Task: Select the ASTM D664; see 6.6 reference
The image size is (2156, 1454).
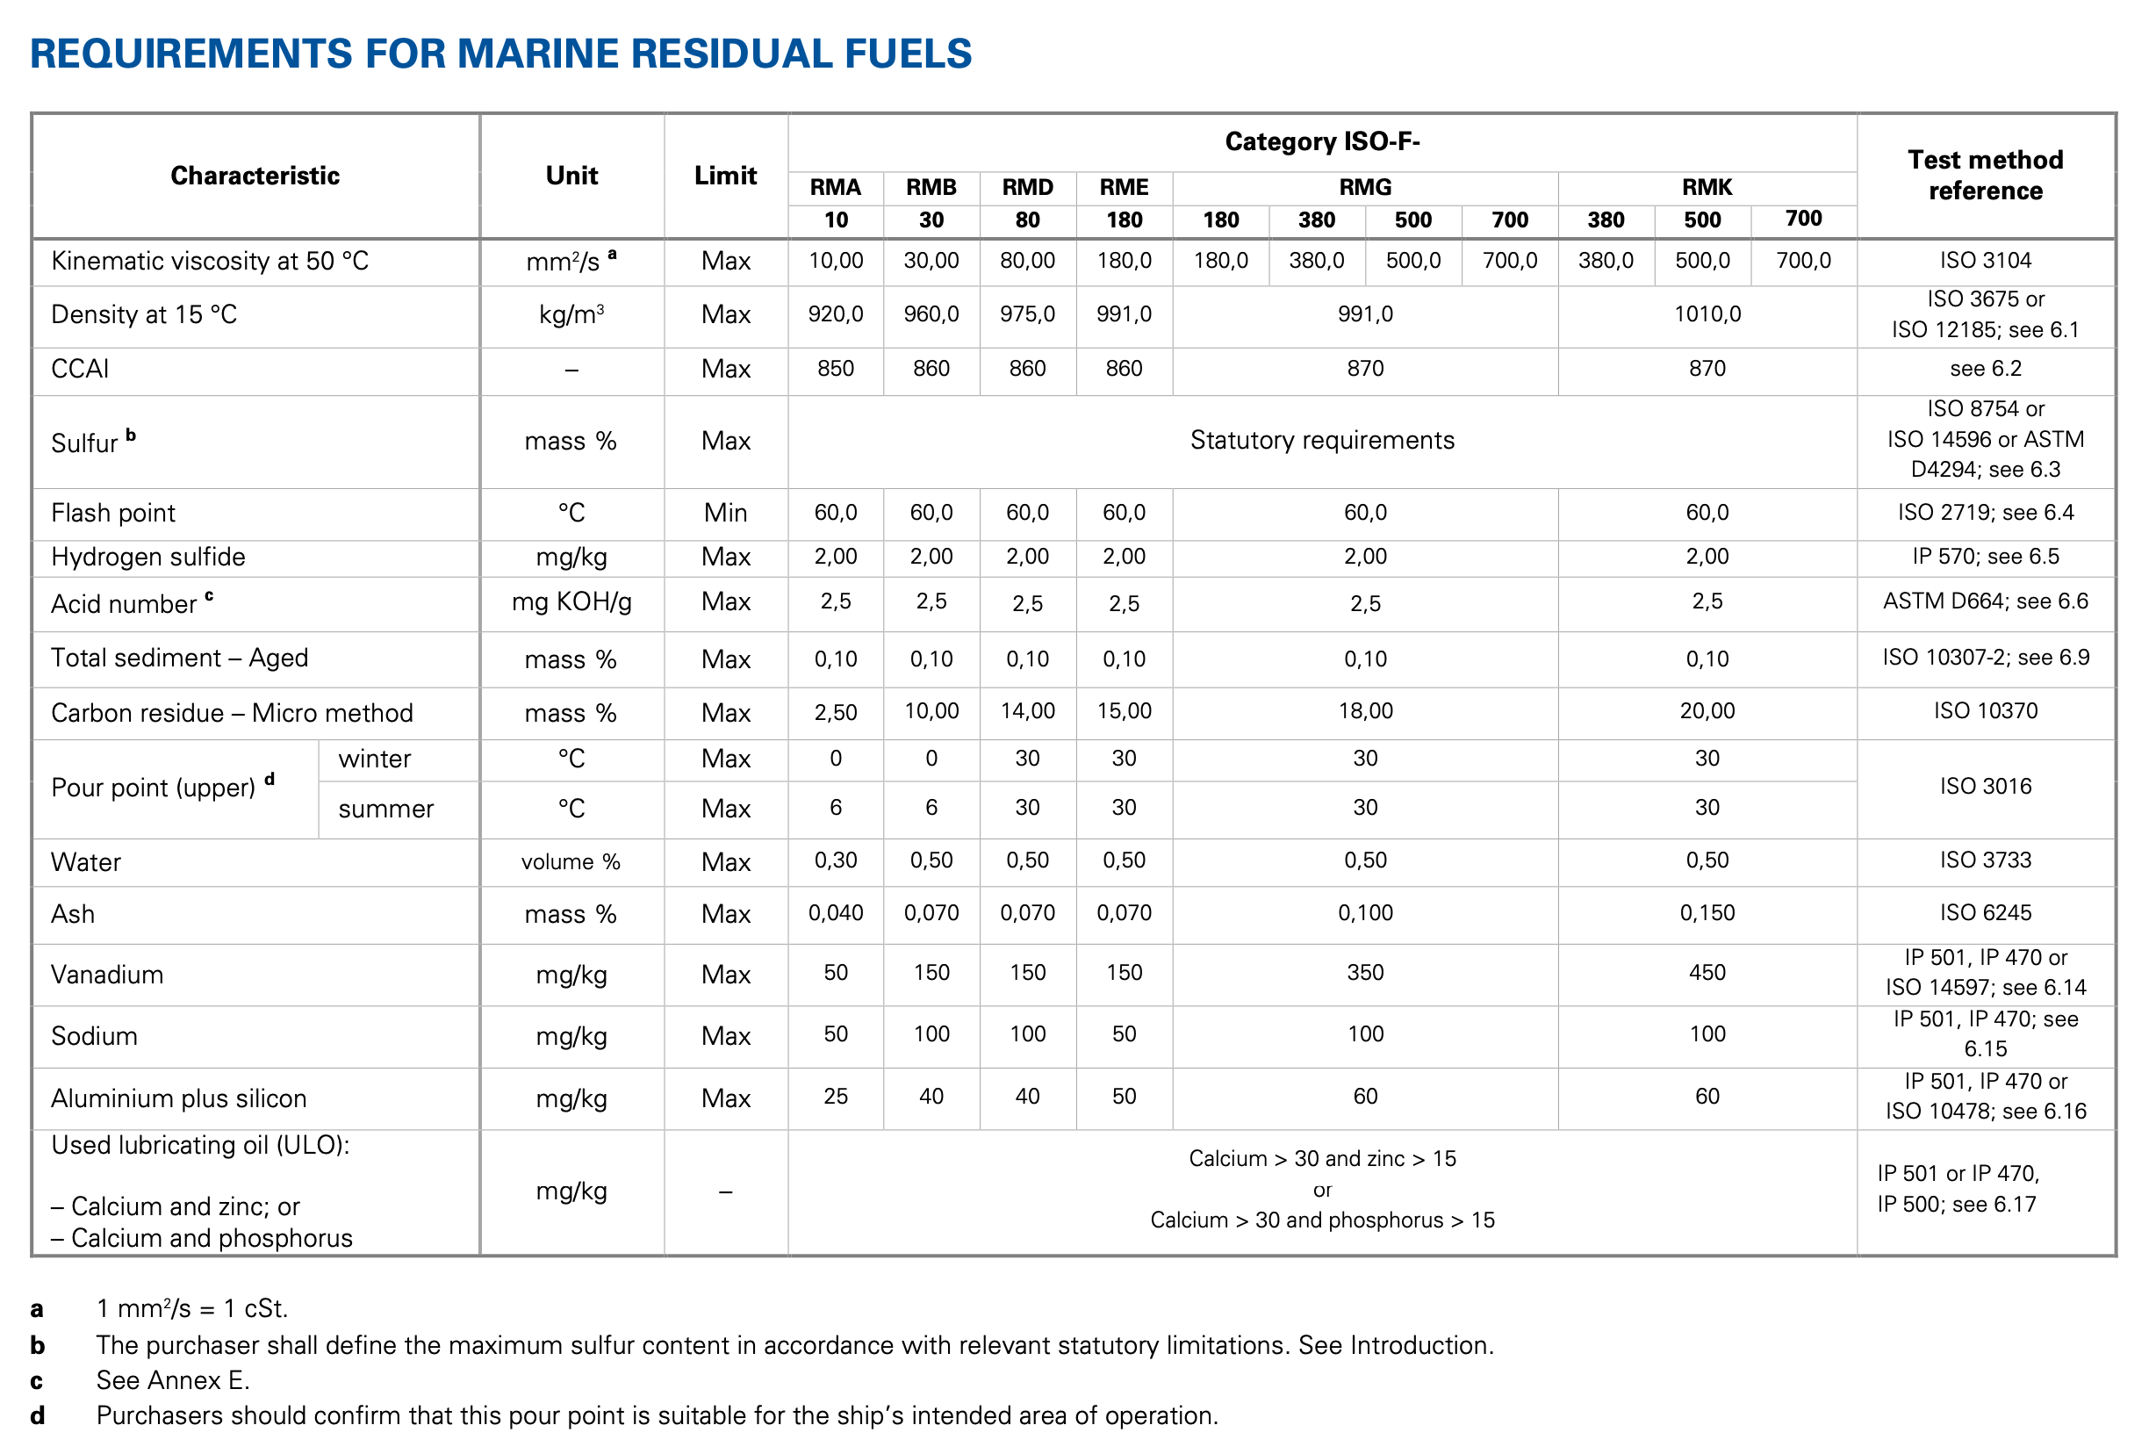Action: [1986, 601]
